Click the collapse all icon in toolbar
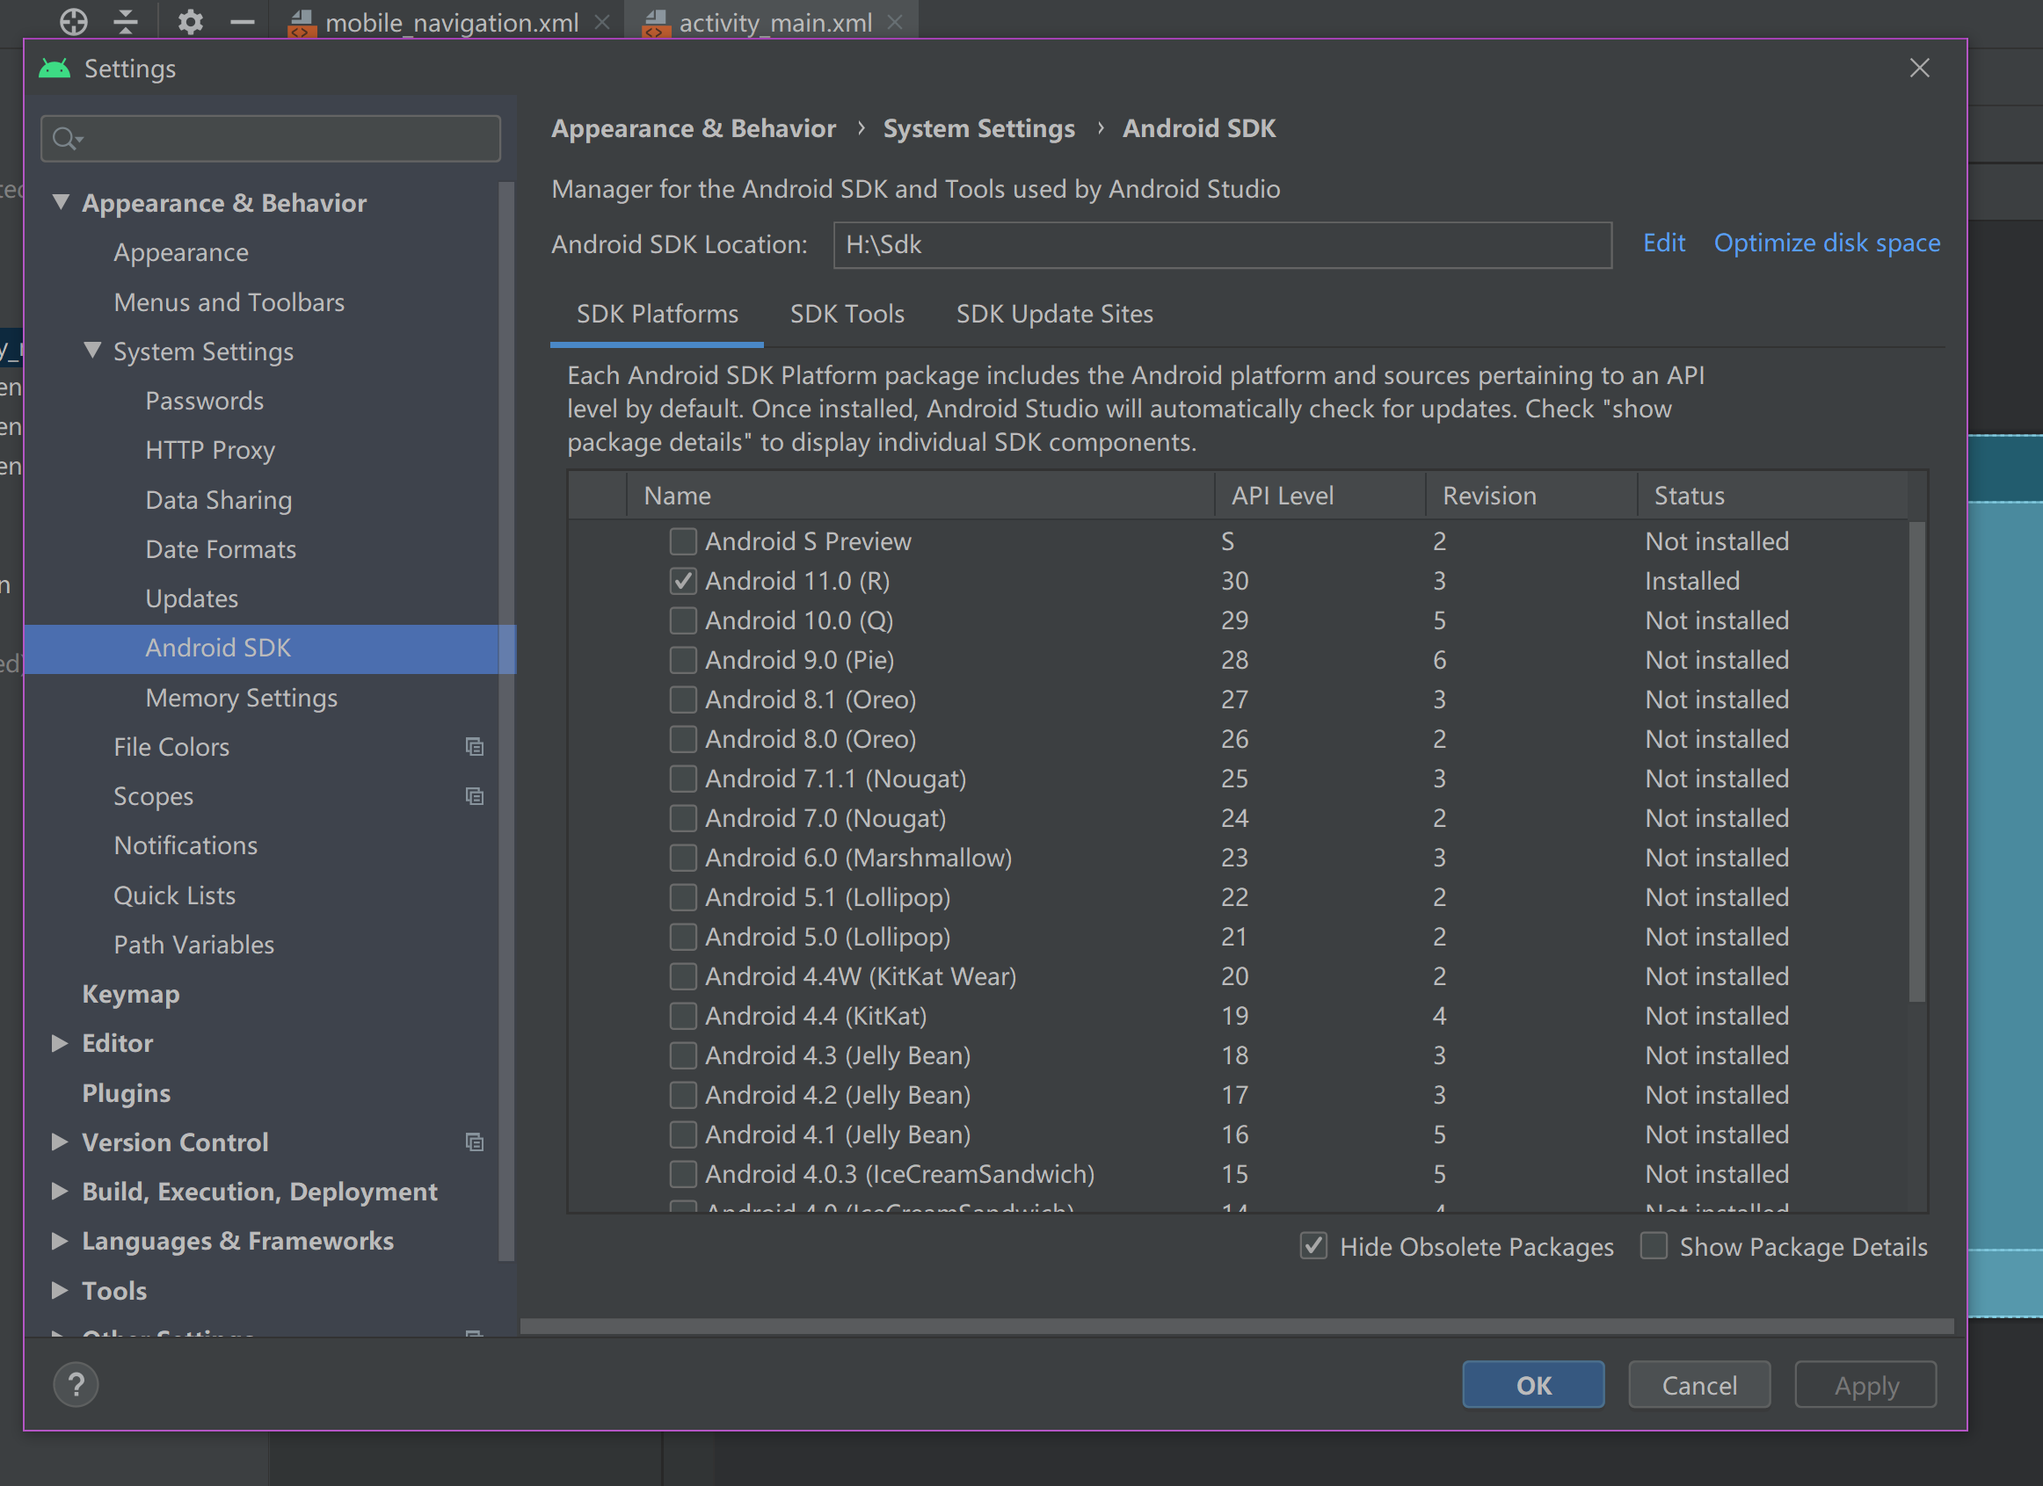Image resolution: width=2043 pixels, height=1486 pixels. pos(126,21)
